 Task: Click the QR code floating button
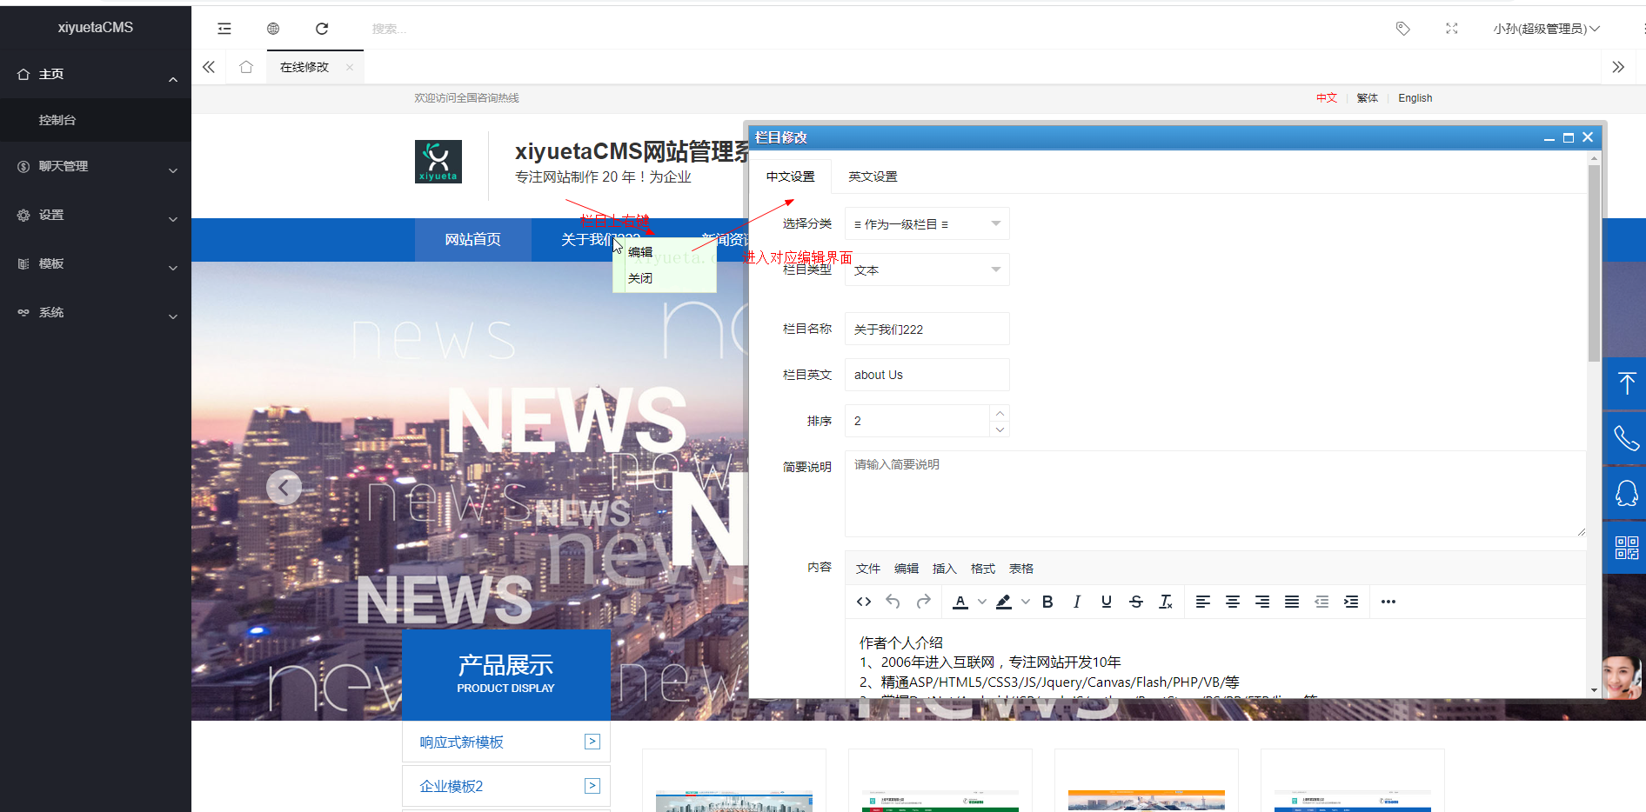point(1625,548)
